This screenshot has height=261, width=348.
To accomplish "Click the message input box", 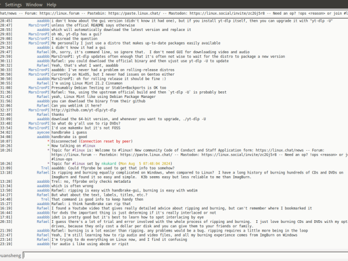I will 185,256.
